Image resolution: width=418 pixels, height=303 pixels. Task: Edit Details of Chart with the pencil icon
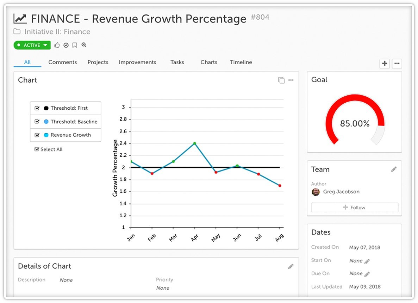tap(291, 266)
